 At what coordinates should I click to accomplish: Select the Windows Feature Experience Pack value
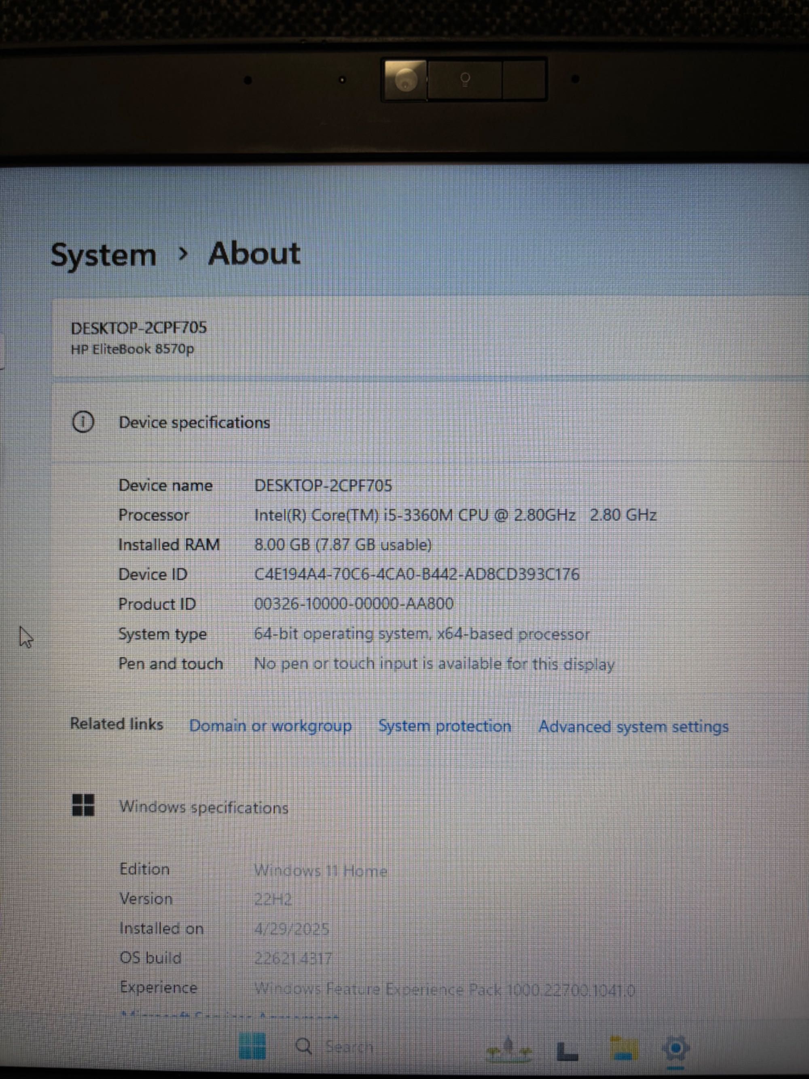coord(445,989)
